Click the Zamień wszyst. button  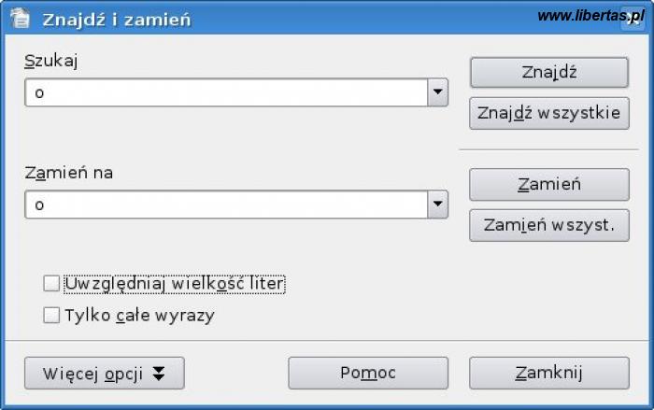tap(548, 225)
